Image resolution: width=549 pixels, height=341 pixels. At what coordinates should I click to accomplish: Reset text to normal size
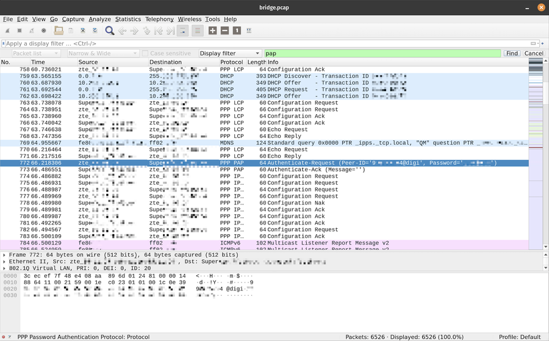coord(237,31)
